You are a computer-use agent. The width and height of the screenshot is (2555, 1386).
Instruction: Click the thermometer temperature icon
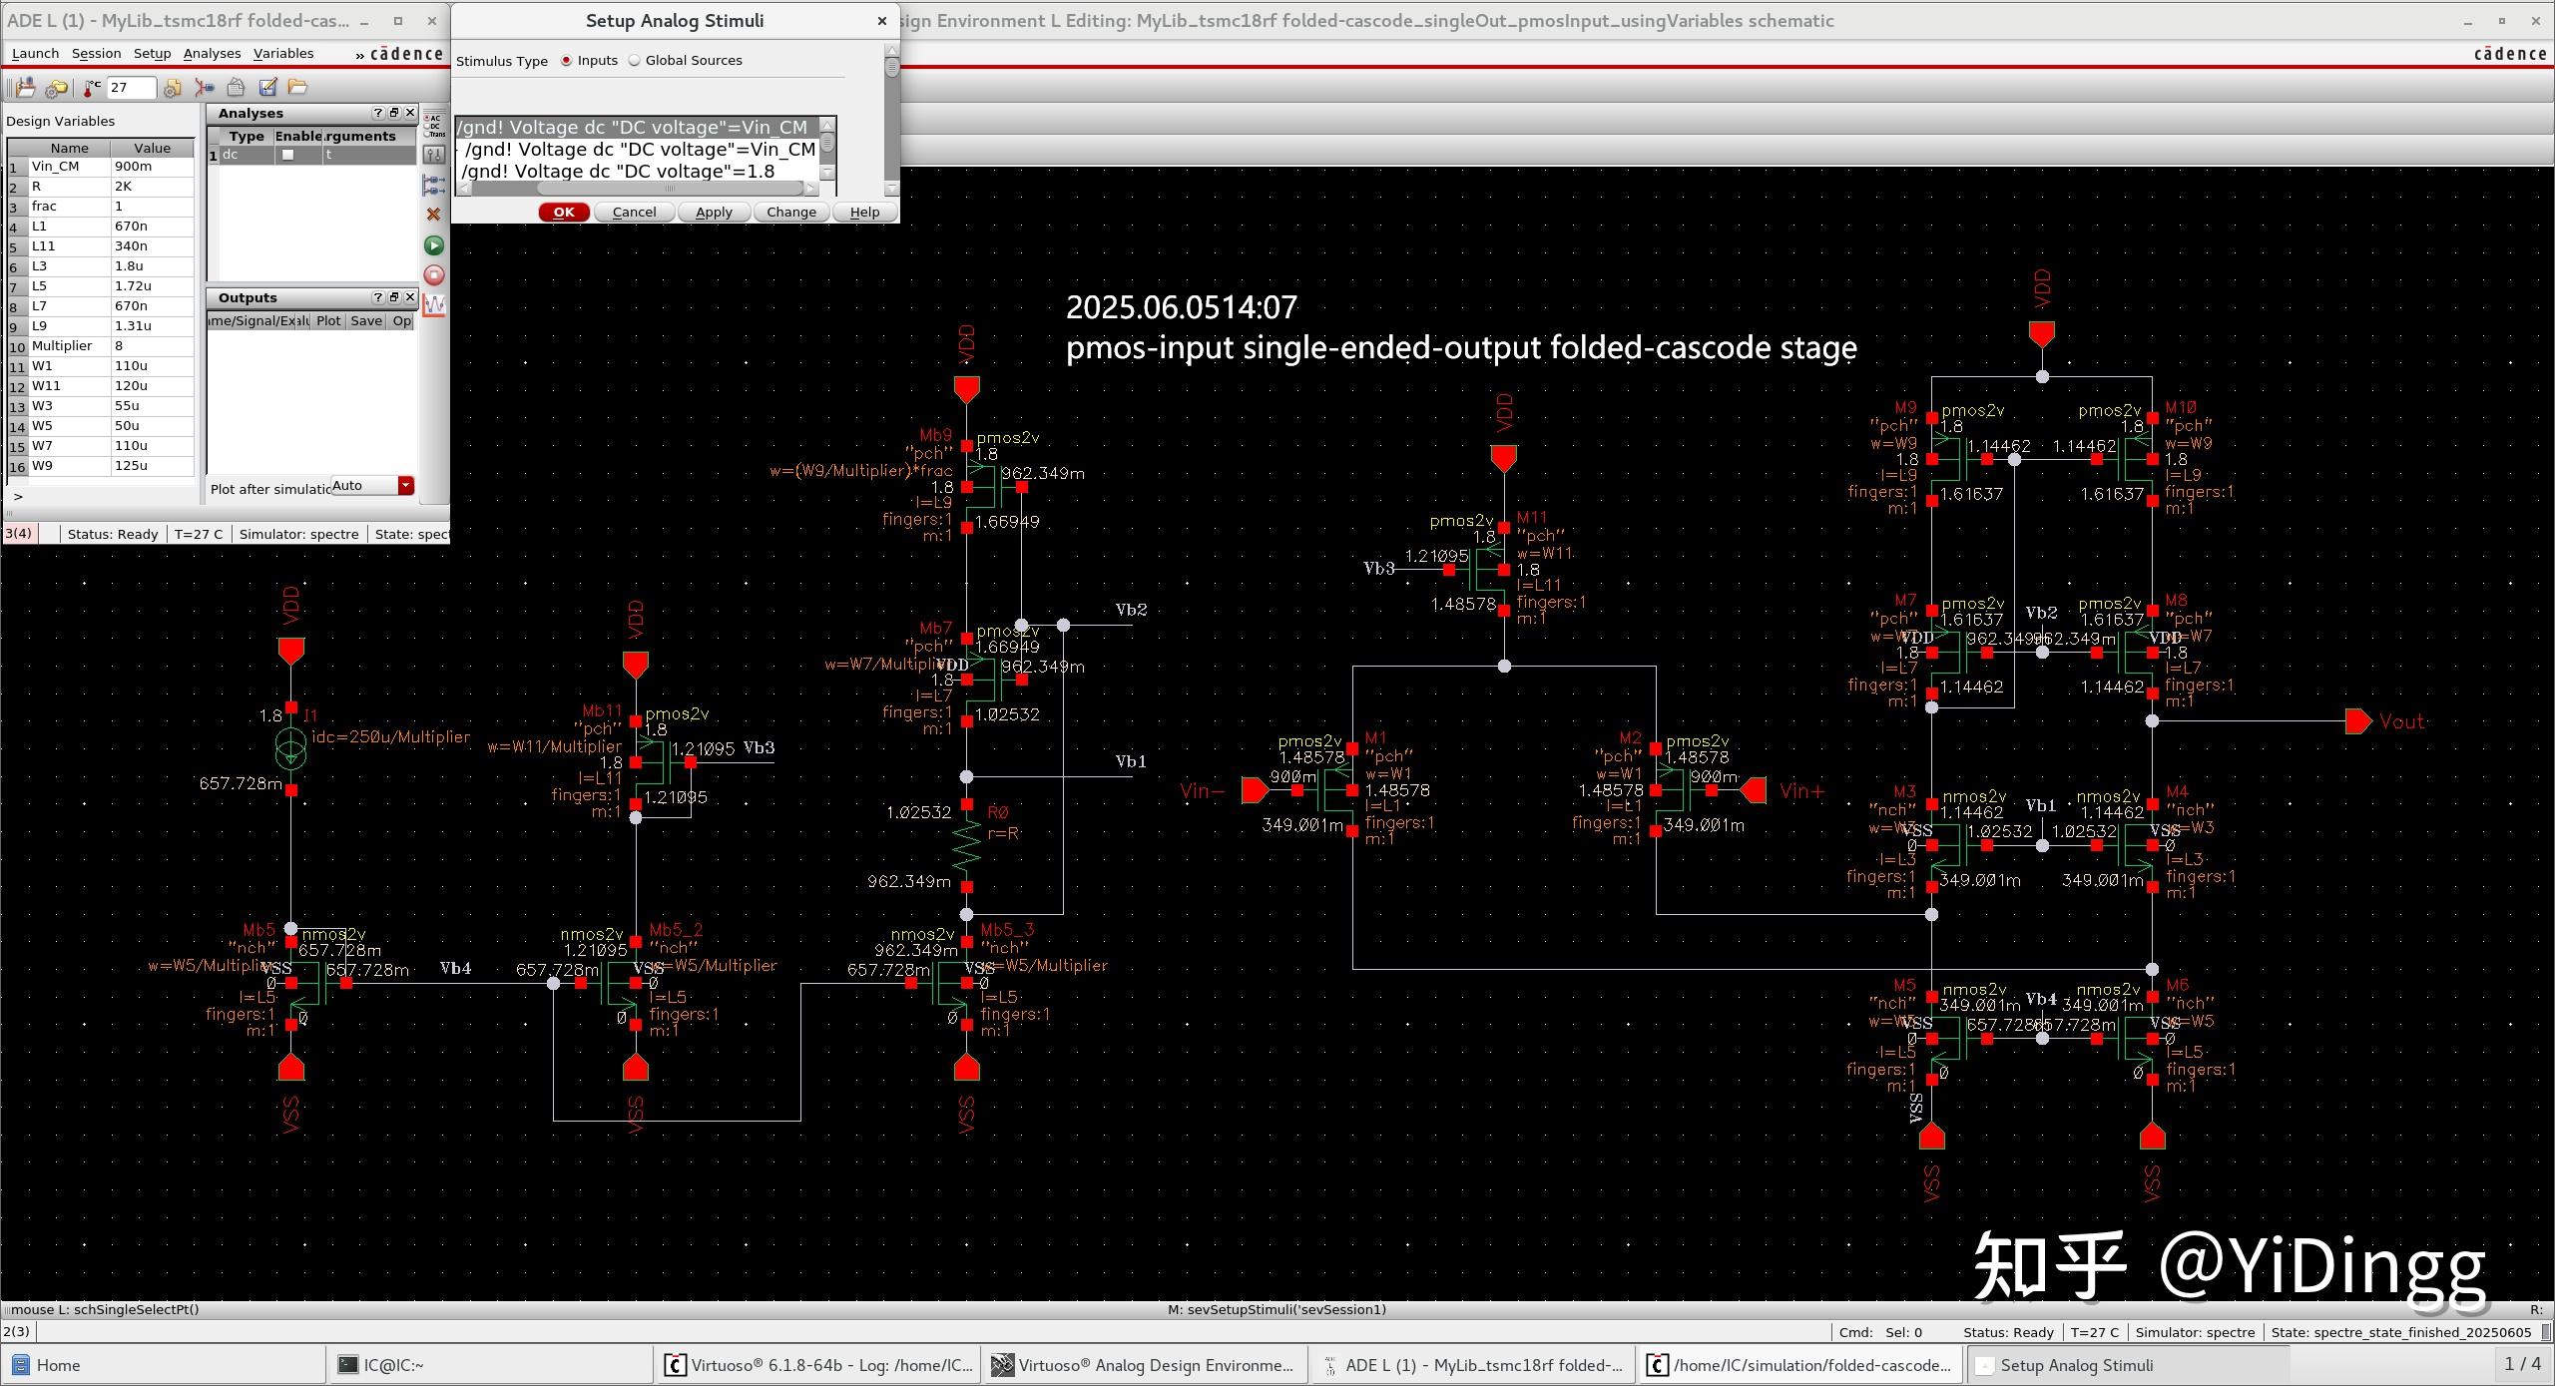click(91, 88)
